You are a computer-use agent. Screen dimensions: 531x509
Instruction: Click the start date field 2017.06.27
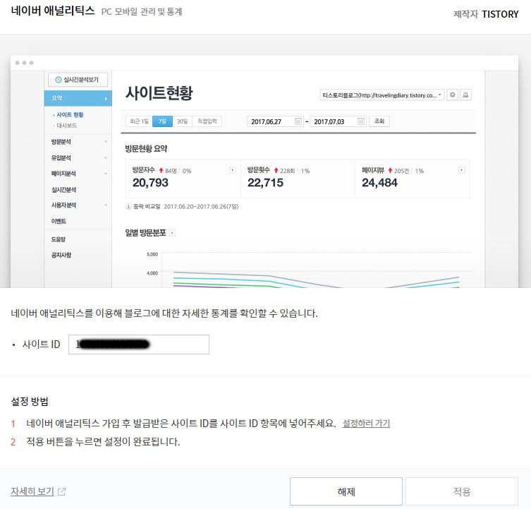tap(274, 121)
